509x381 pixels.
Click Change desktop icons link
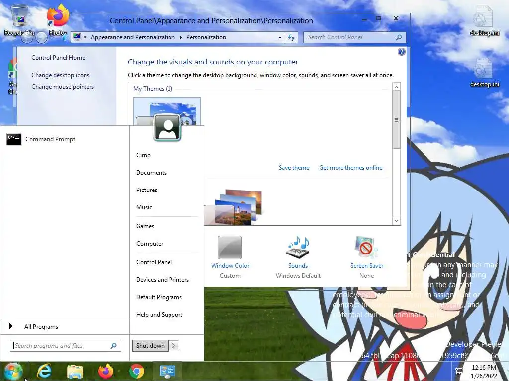(x=60, y=75)
